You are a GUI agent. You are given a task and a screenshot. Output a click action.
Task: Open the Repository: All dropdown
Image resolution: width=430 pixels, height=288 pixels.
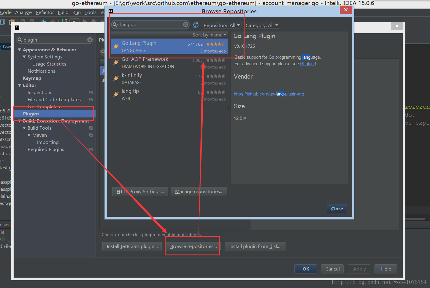click(222, 25)
